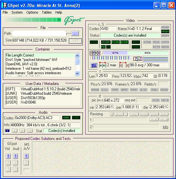The height and width of the screenshot is (179, 176).
Task: Click the MPG4 indicator in Video panel
Action: tap(165, 31)
